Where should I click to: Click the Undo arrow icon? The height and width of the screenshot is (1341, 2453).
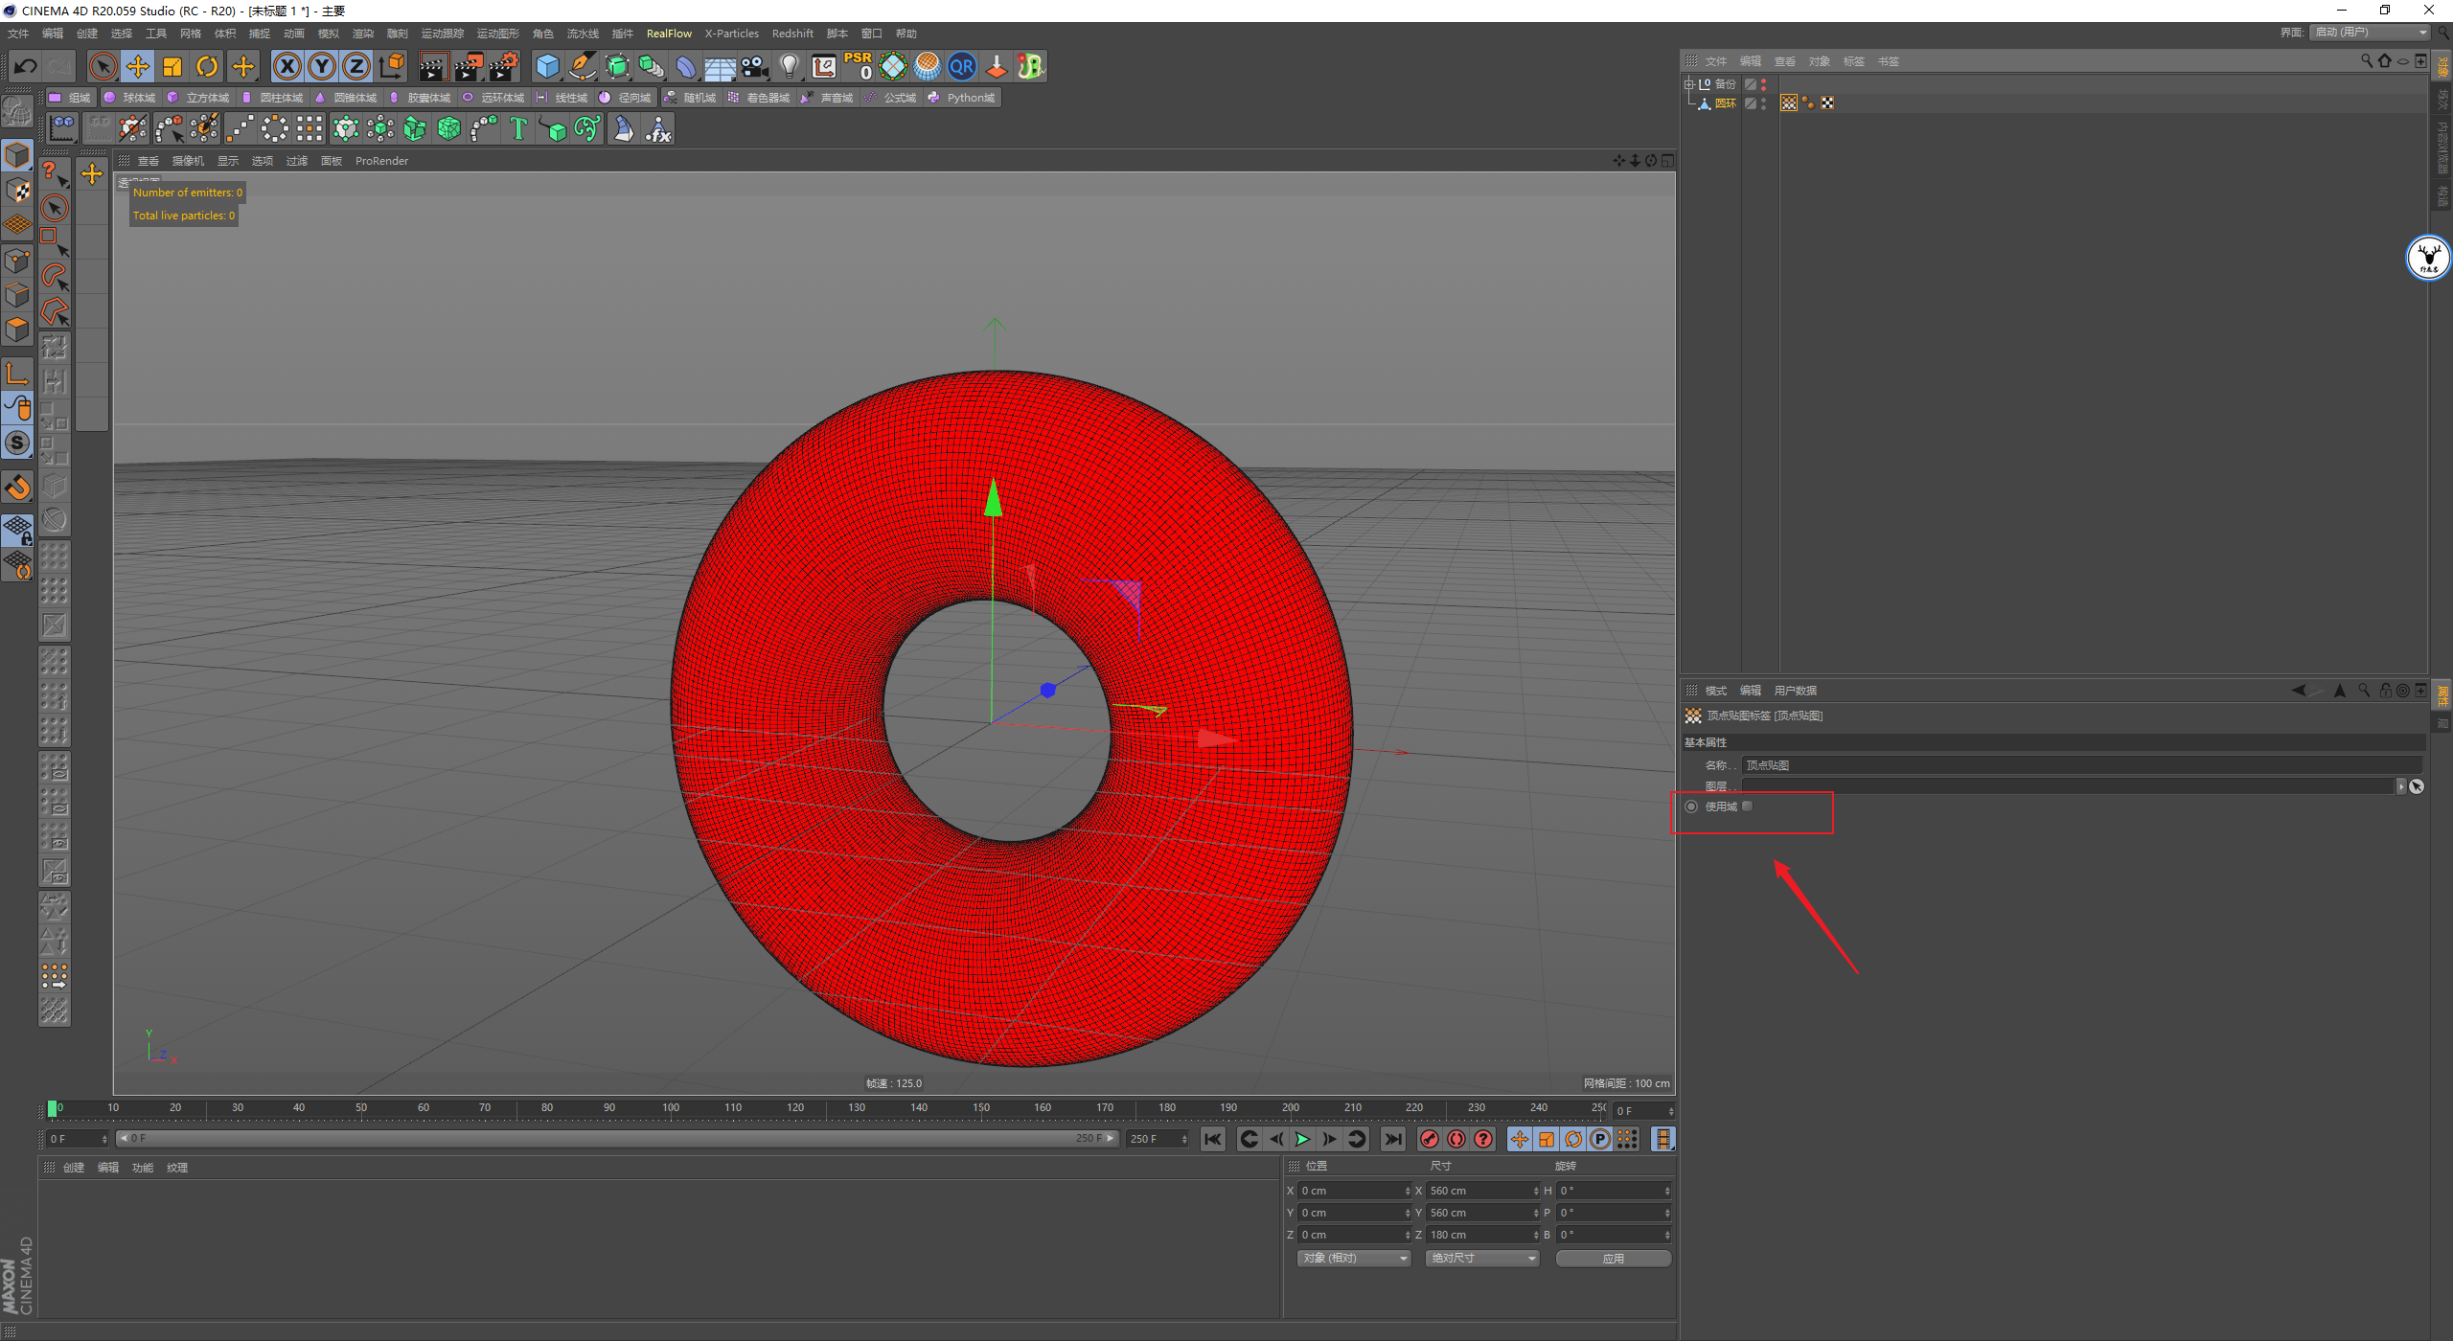[26, 66]
